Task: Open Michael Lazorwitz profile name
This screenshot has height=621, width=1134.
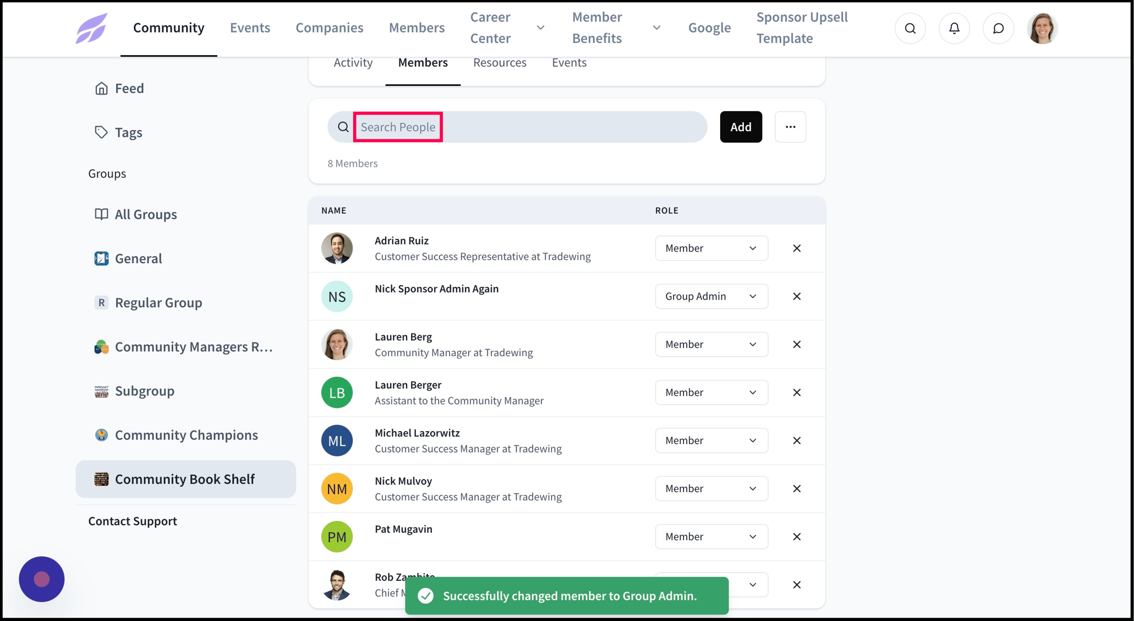Action: coord(417,433)
